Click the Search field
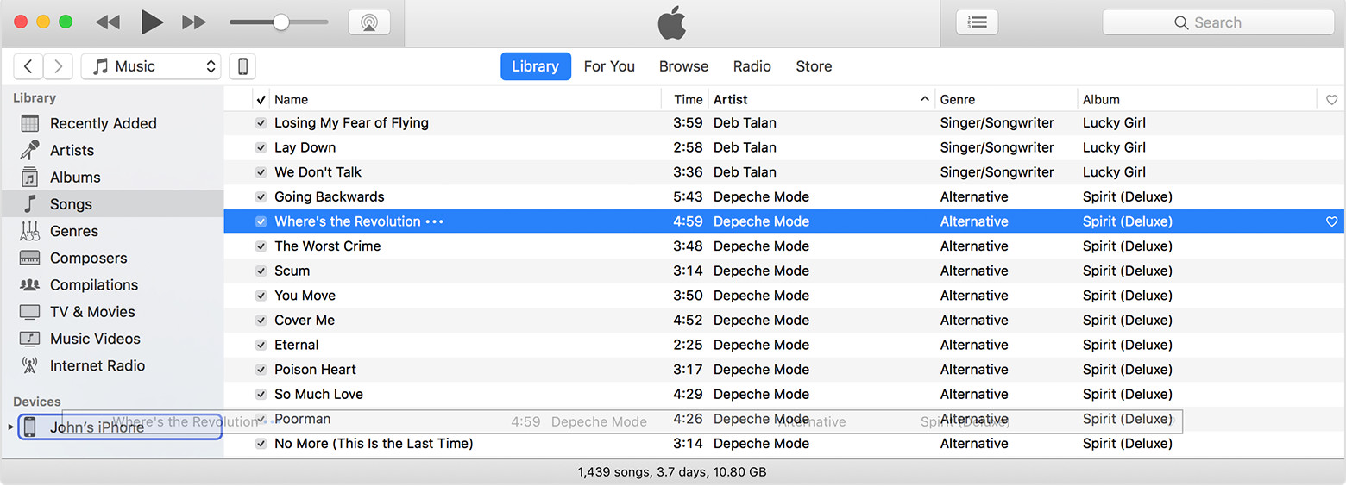1346x486 pixels. coord(1218,22)
